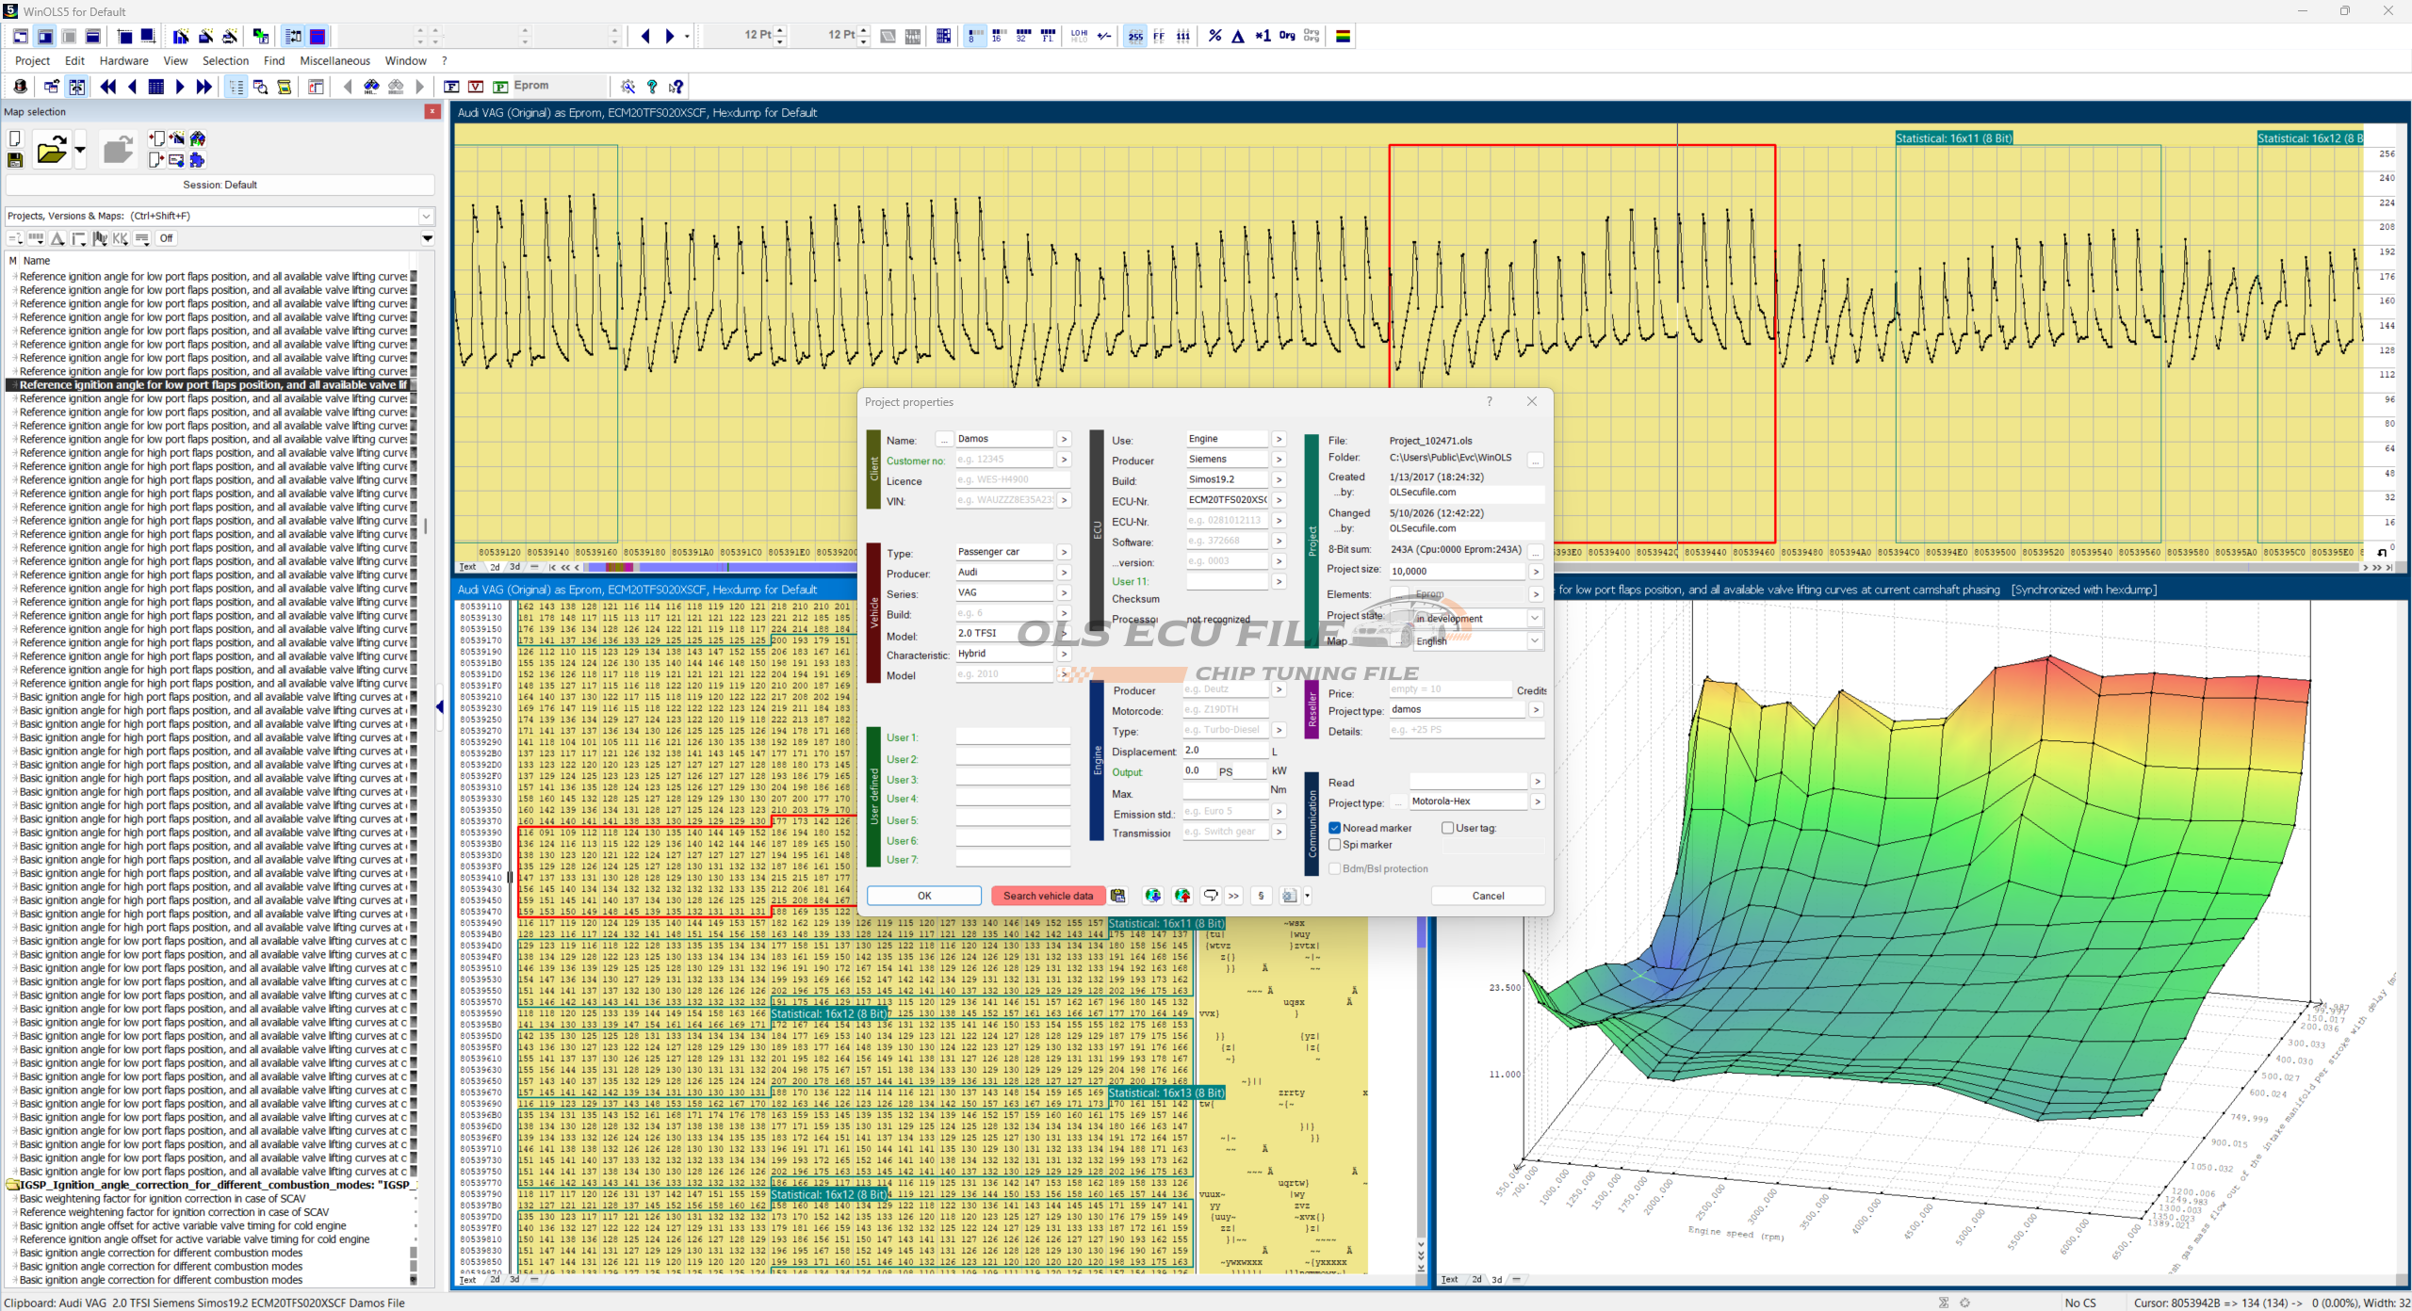
Task: Open the Selection menu
Action: [x=226, y=60]
